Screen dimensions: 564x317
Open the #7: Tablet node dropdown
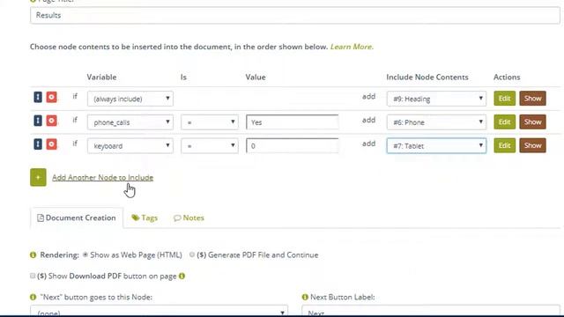[436, 145]
